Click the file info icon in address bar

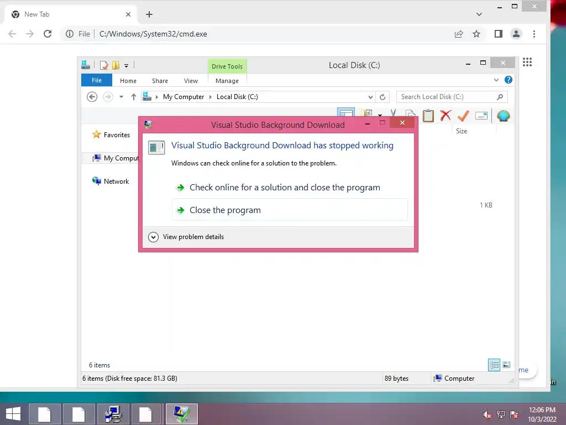[x=69, y=34]
